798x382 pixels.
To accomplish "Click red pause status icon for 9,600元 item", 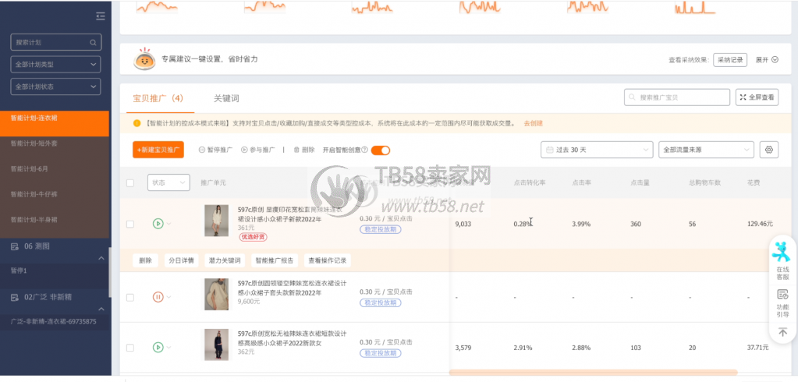I will [x=158, y=297].
